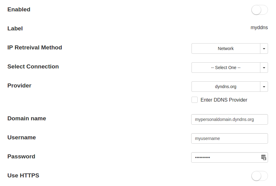Click the password manager icon in the Password field
Screen dimensions: 276x186
coord(263,157)
